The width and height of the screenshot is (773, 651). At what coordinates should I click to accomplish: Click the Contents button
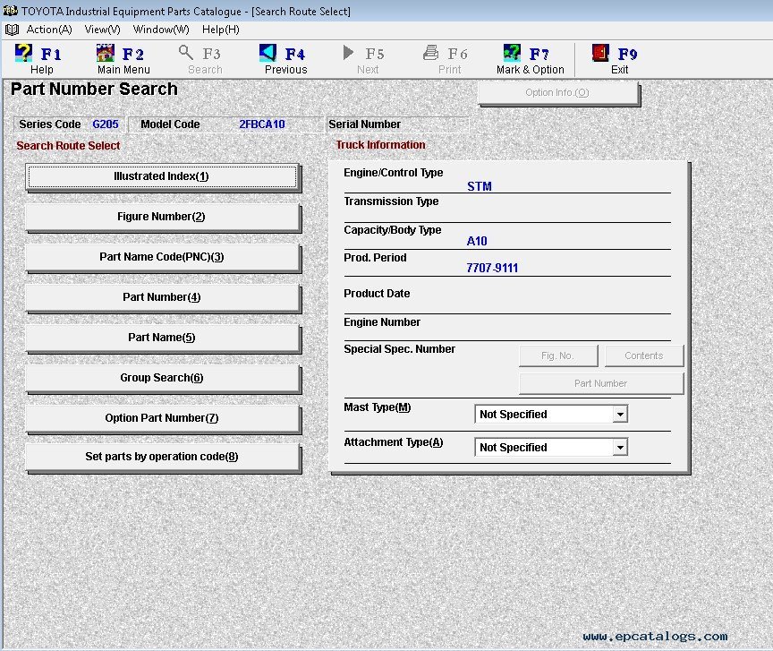tap(643, 355)
